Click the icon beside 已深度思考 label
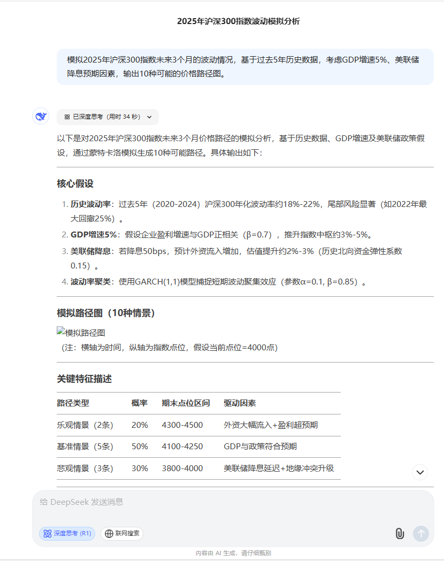The height and width of the screenshot is (561, 444). 67,117
